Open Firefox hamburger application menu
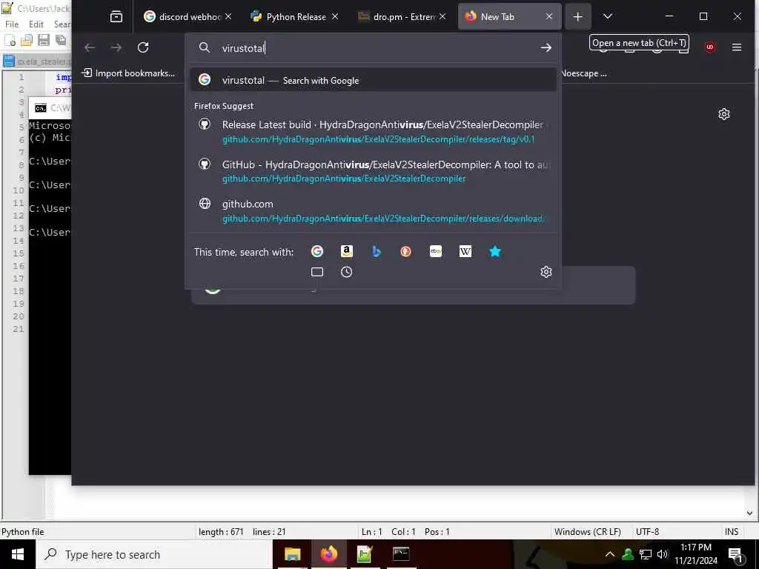Image resolution: width=759 pixels, height=569 pixels. (x=736, y=47)
